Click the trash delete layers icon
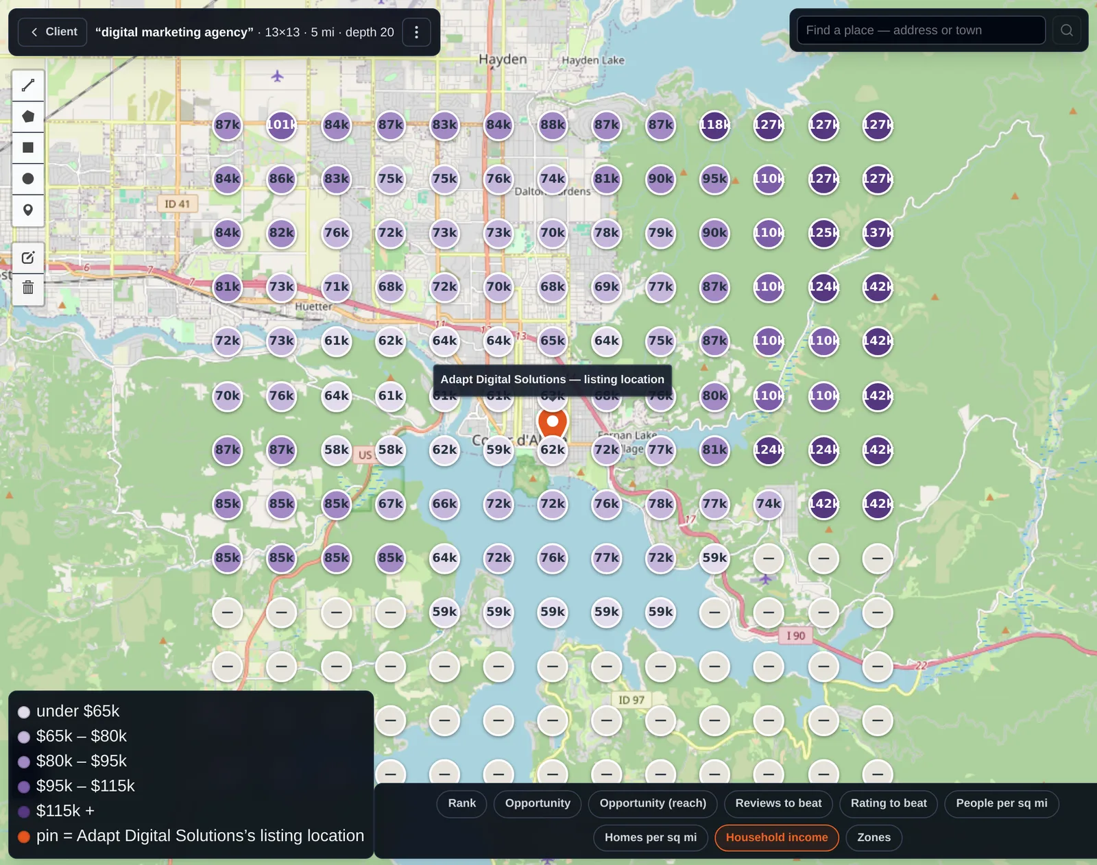Image resolution: width=1097 pixels, height=865 pixels. point(28,288)
